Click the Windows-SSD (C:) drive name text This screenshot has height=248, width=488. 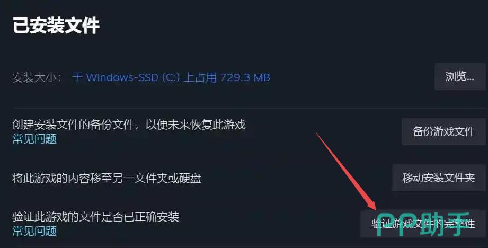click(133, 77)
